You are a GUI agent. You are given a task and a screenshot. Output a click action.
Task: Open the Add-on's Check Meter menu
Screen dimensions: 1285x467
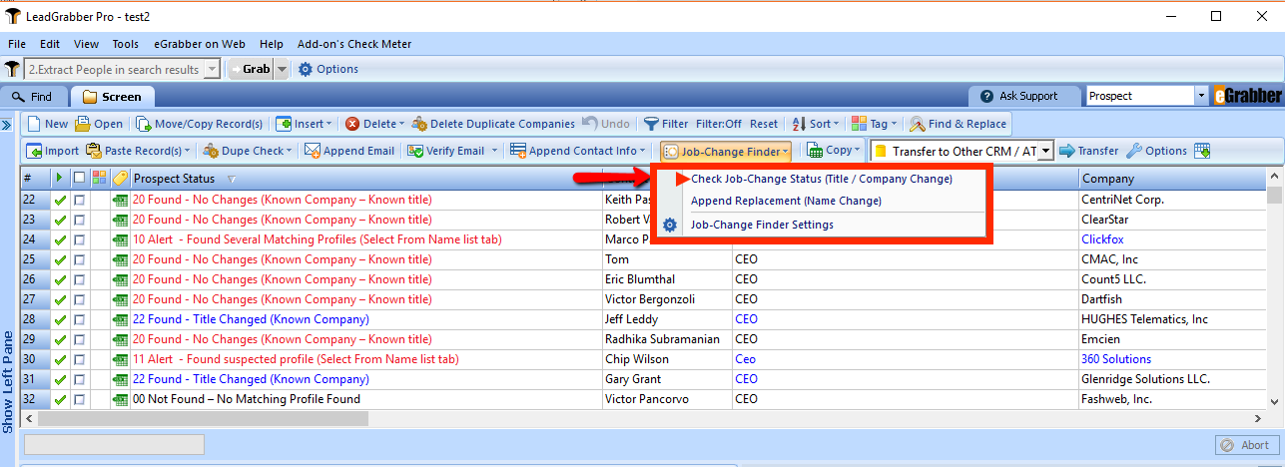(354, 44)
